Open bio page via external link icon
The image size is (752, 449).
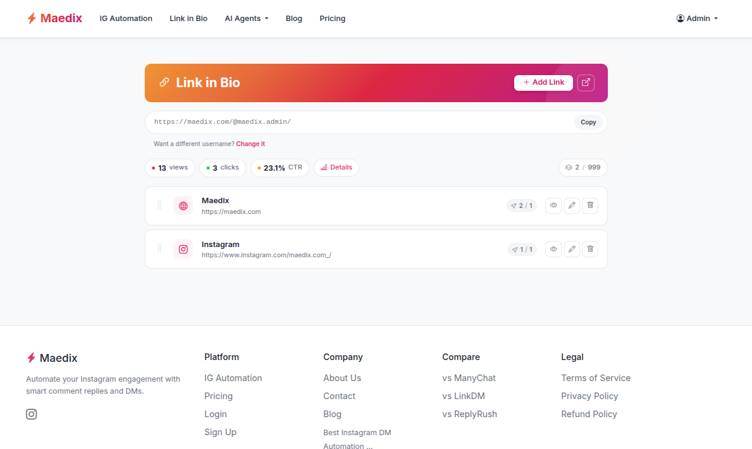click(x=586, y=82)
